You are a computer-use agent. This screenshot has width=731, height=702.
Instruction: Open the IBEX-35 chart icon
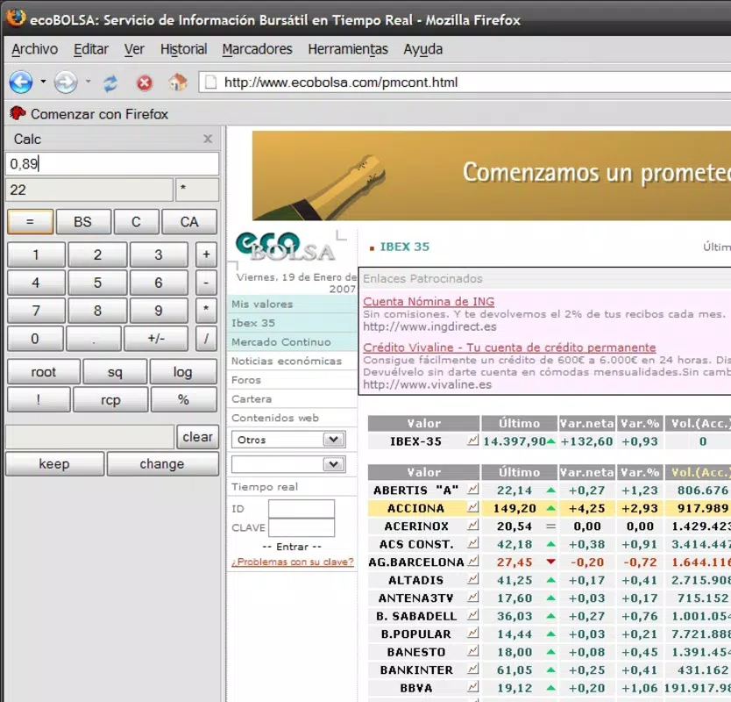tap(472, 440)
